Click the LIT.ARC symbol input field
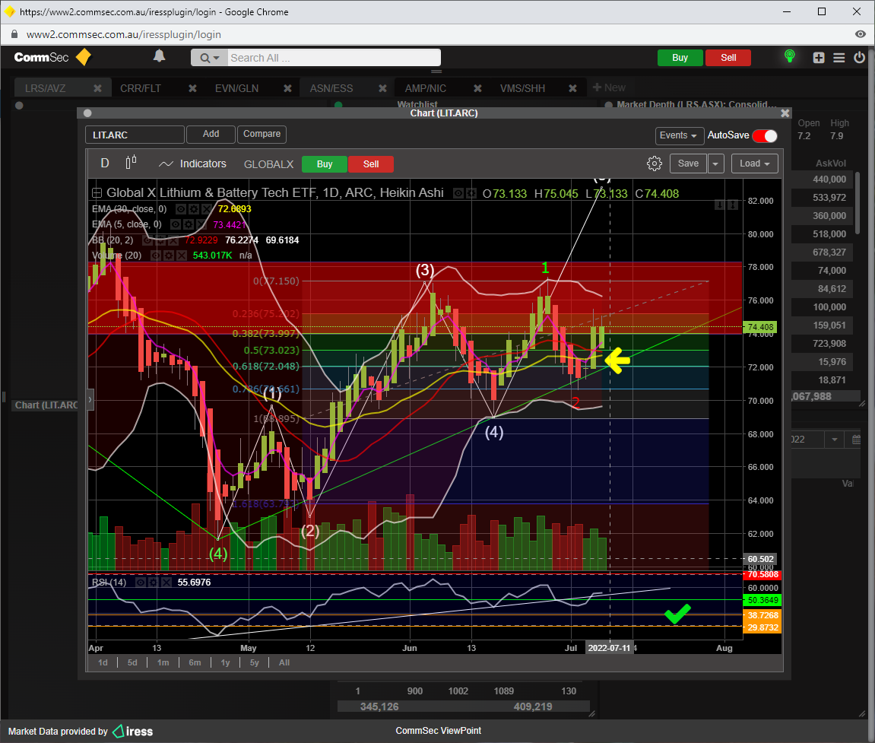This screenshot has width=875, height=743. point(135,135)
